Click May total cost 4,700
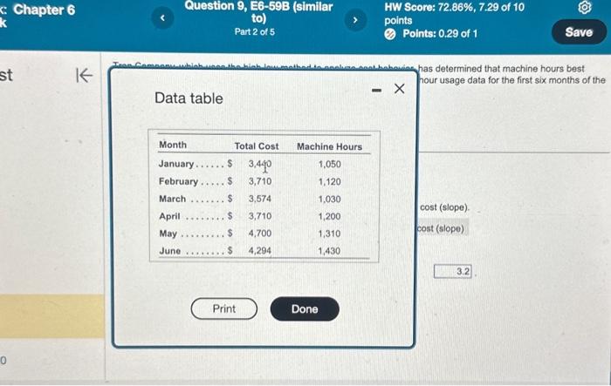This screenshot has height=386, width=611. [260, 234]
